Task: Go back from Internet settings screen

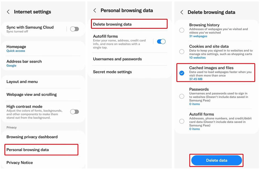Action: [8, 12]
